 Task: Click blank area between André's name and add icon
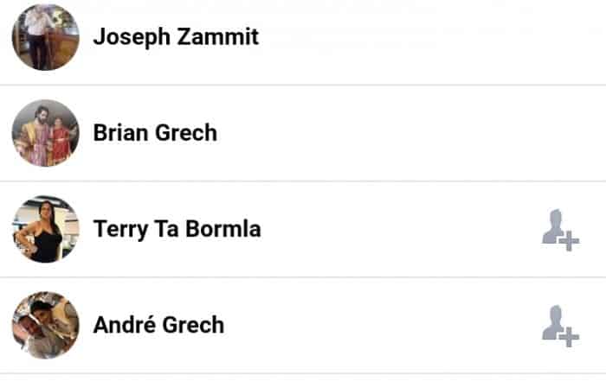(381, 325)
